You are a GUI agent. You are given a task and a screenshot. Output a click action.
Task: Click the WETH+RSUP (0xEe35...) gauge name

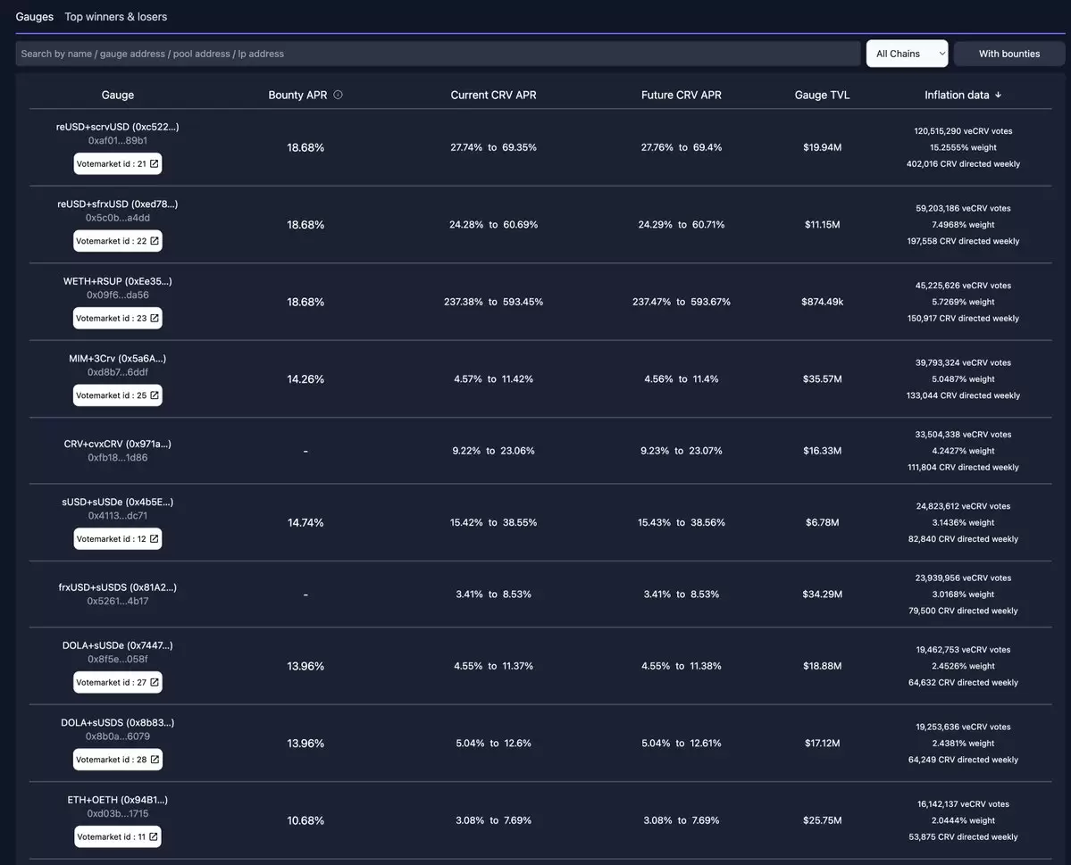118,281
